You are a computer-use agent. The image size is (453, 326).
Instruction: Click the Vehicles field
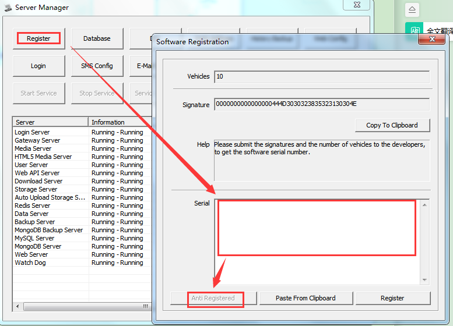click(x=322, y=76)
